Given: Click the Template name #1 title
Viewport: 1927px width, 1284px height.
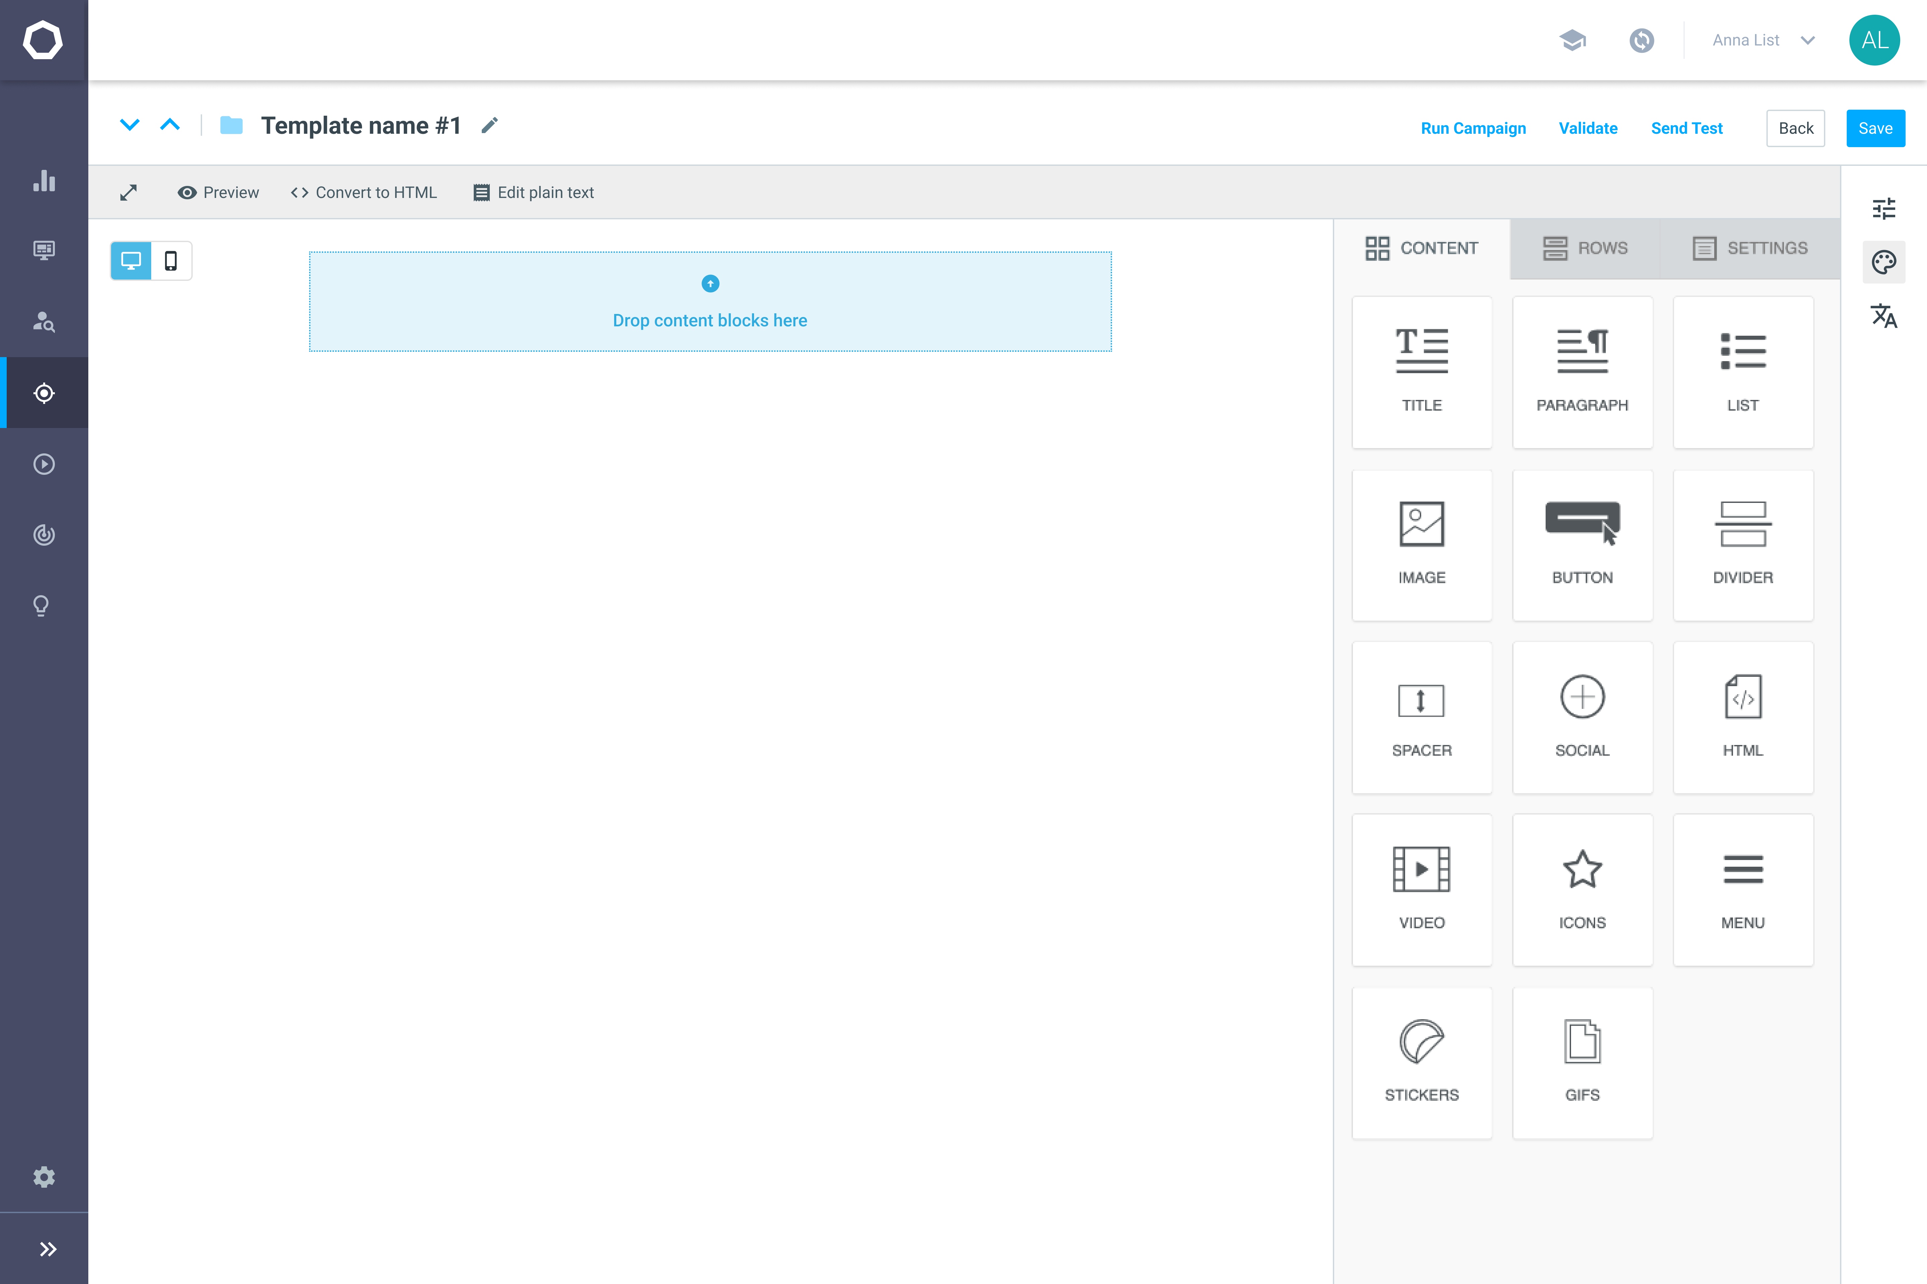Looking at the screenshot, I should pos(361,125).
